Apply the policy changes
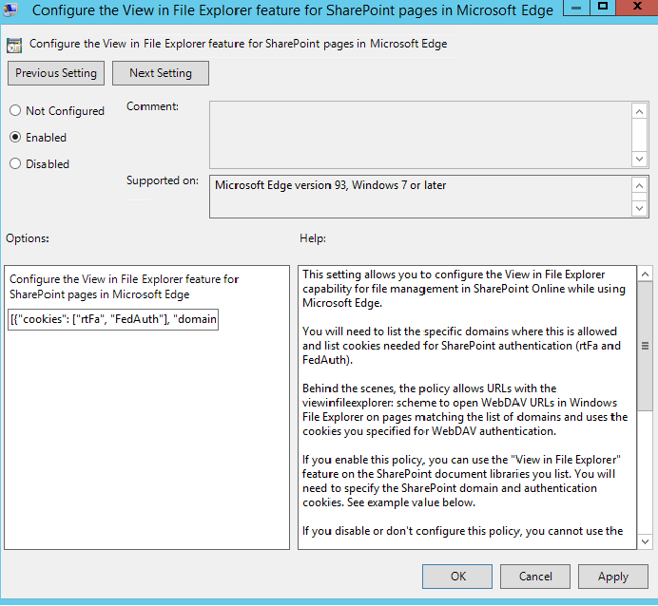The image size is (658, 606). 613,577
